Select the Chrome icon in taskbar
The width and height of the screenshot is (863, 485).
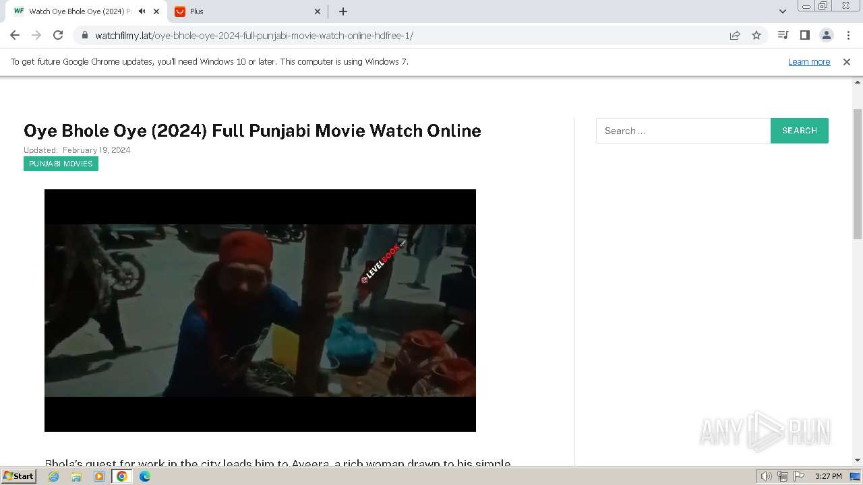click(122, 476)
